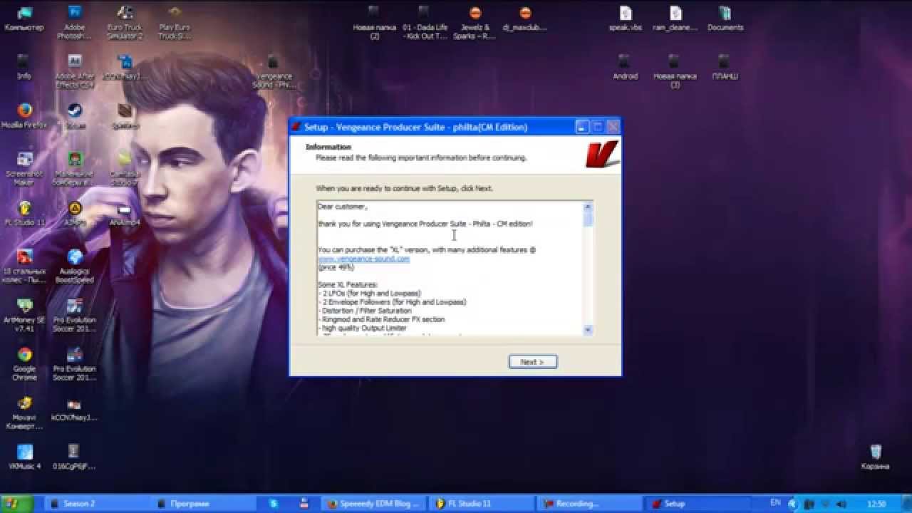Select the Vengeance Sound folder on desktop
The height and width of the screenshot is (513, 912).
point(274,71)
